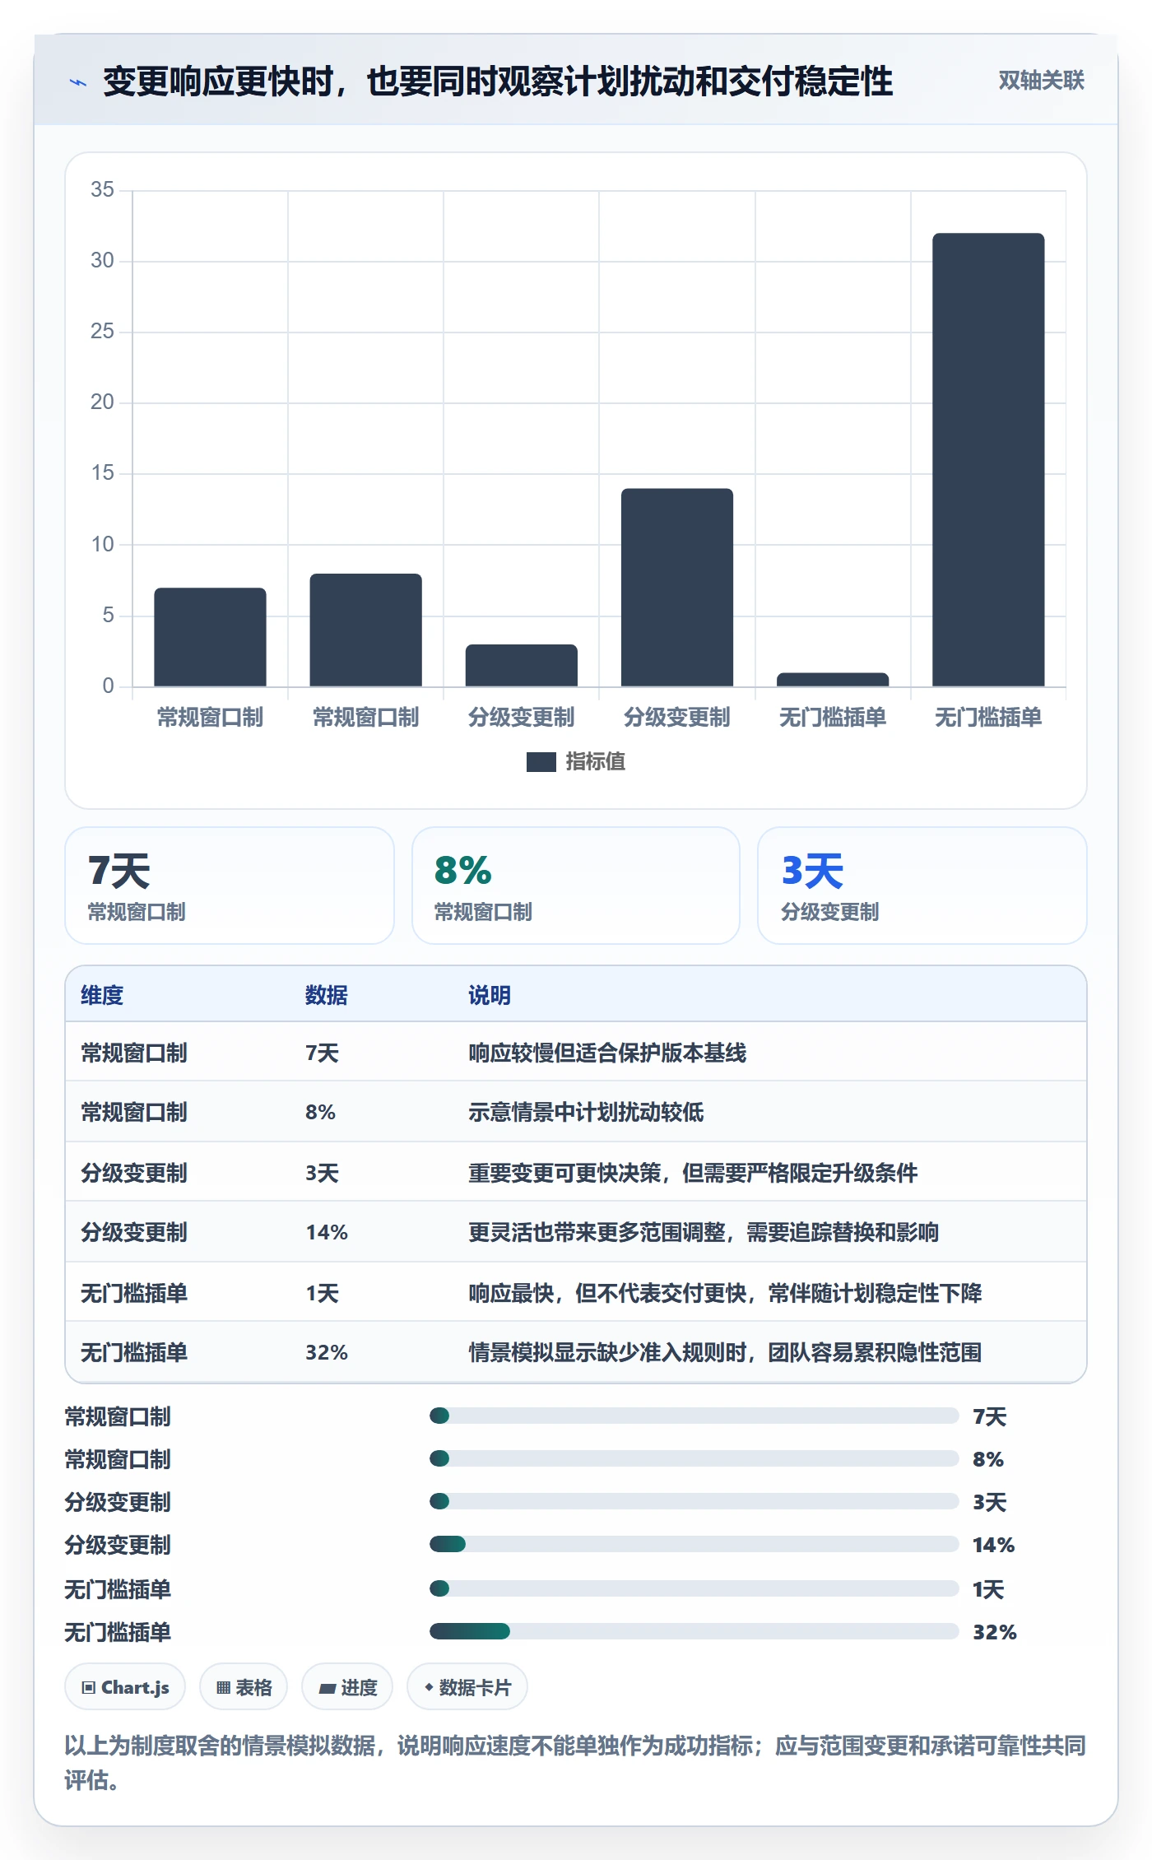Open the 8% 常规窗口制 data card

click(x=576, y=886)
